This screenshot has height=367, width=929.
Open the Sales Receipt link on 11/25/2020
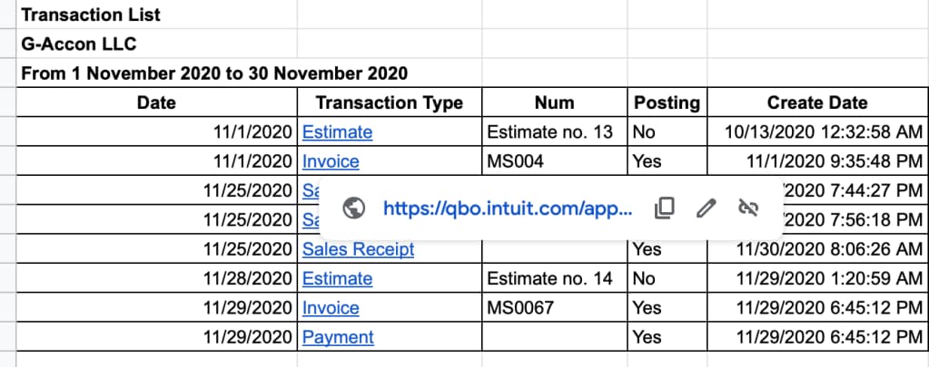[358, 249]
